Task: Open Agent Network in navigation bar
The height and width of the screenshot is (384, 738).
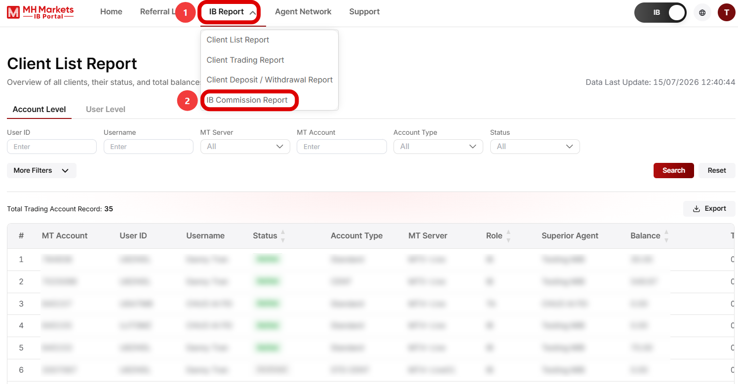Action: pos(303,12)
